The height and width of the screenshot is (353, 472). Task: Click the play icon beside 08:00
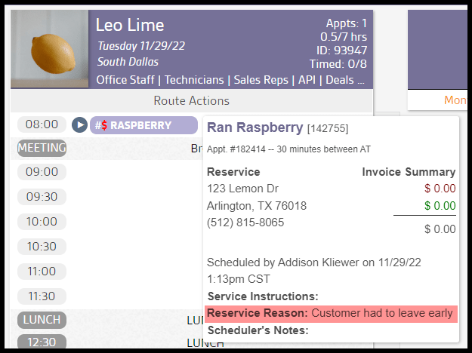79,125
